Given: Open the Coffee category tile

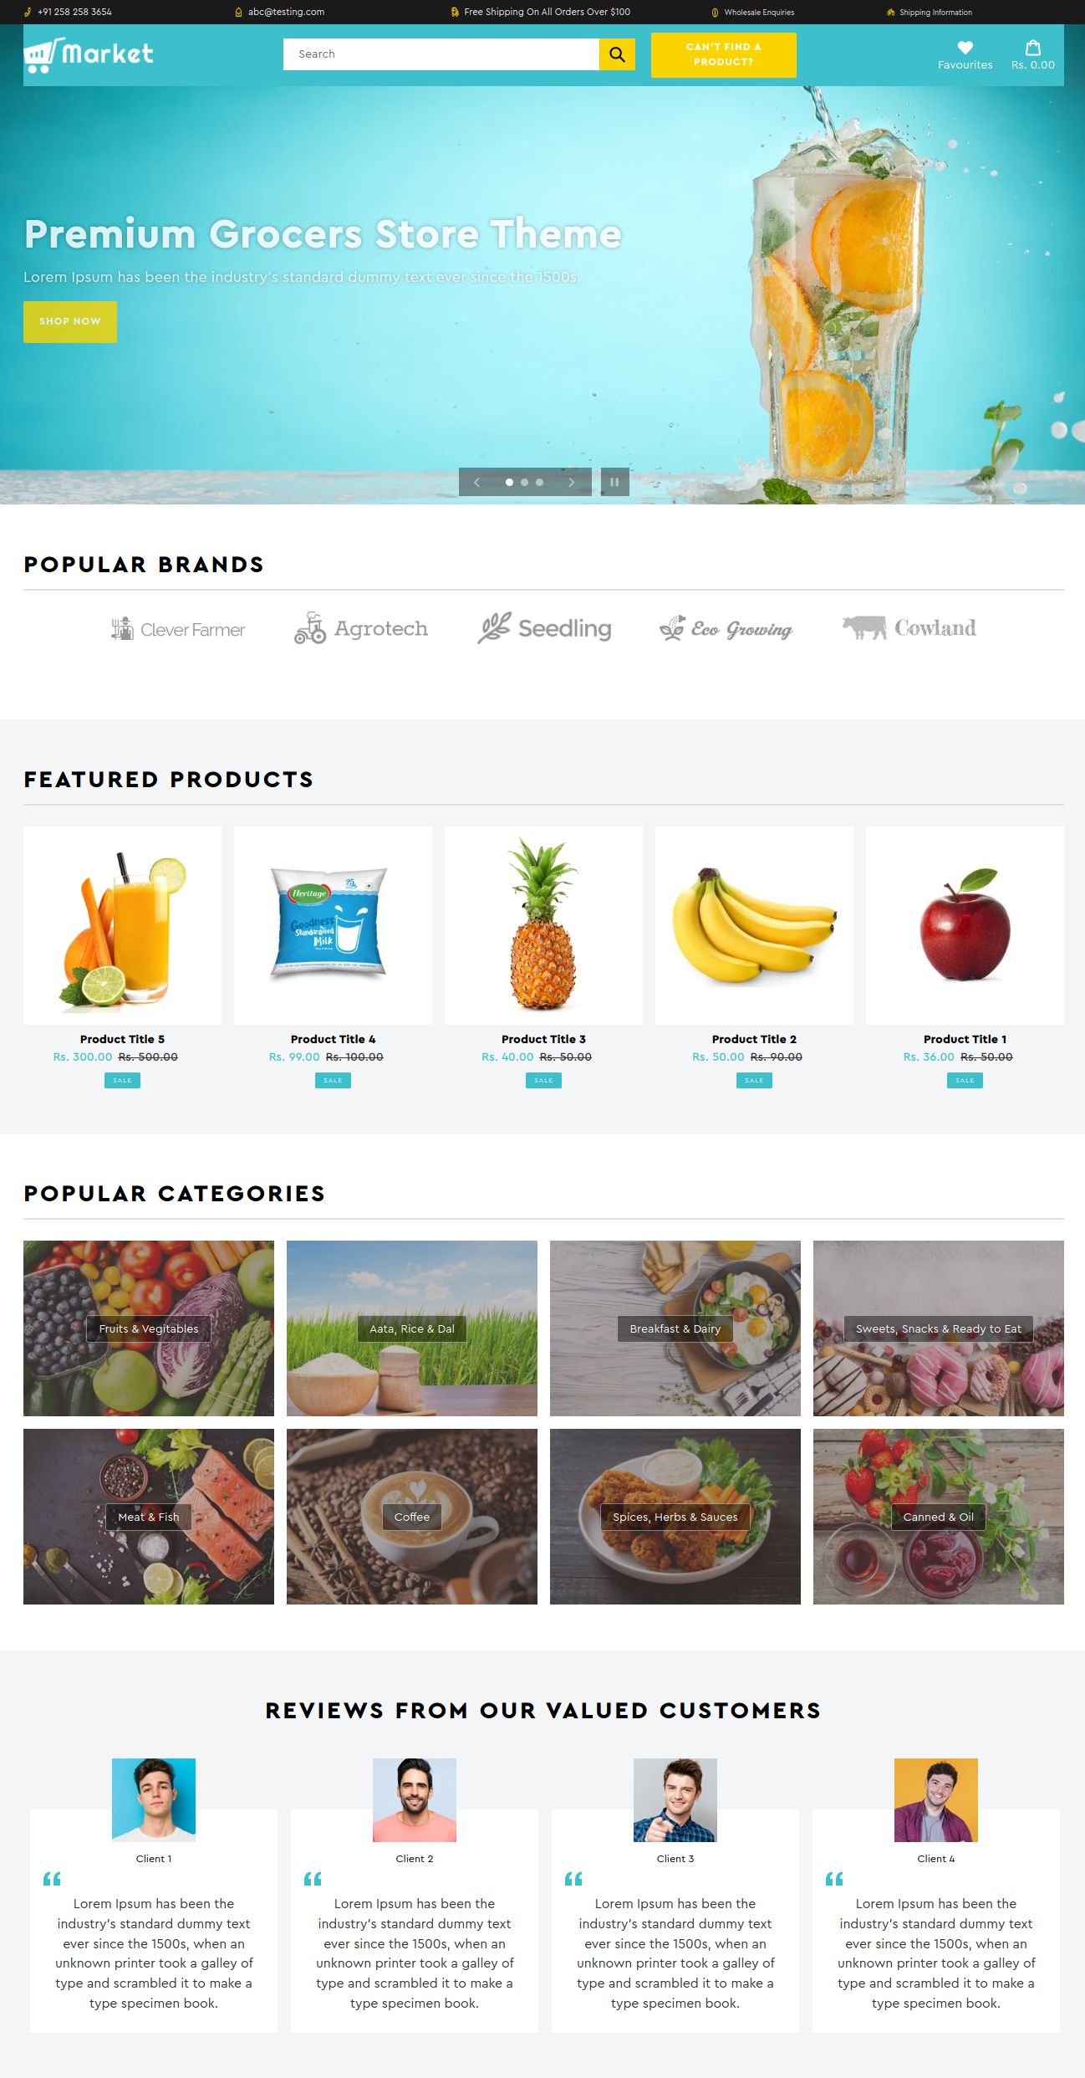Looking at the screenshot, I should point(411,1516).
